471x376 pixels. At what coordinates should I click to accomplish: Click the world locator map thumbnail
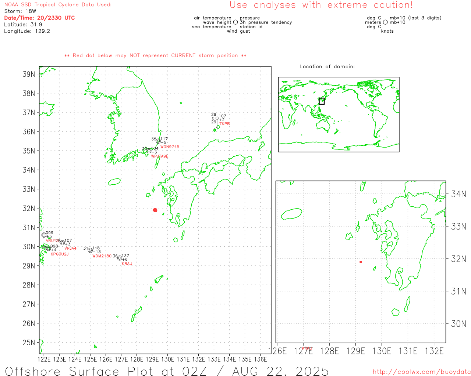tap(339, 115)
